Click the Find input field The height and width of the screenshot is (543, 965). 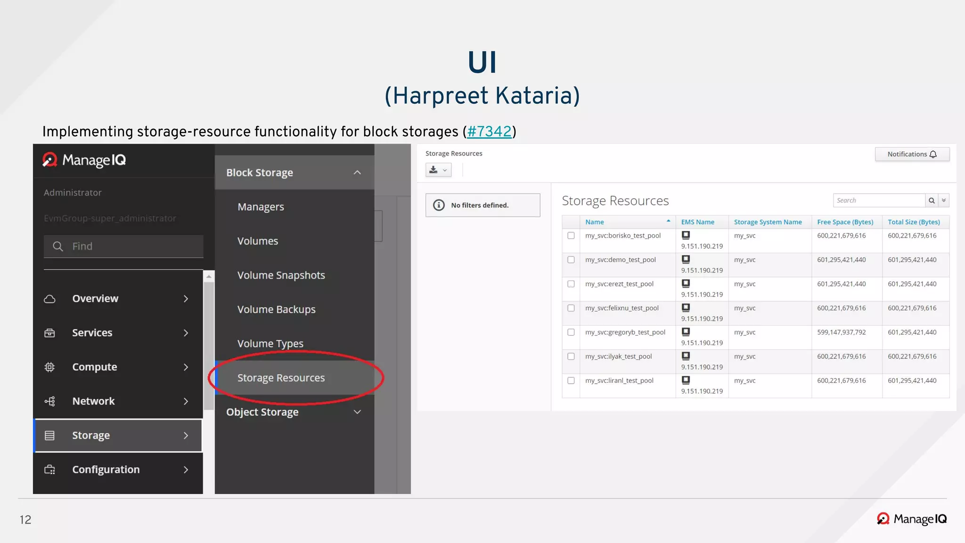pyautogui.click(x=123, y=246)
